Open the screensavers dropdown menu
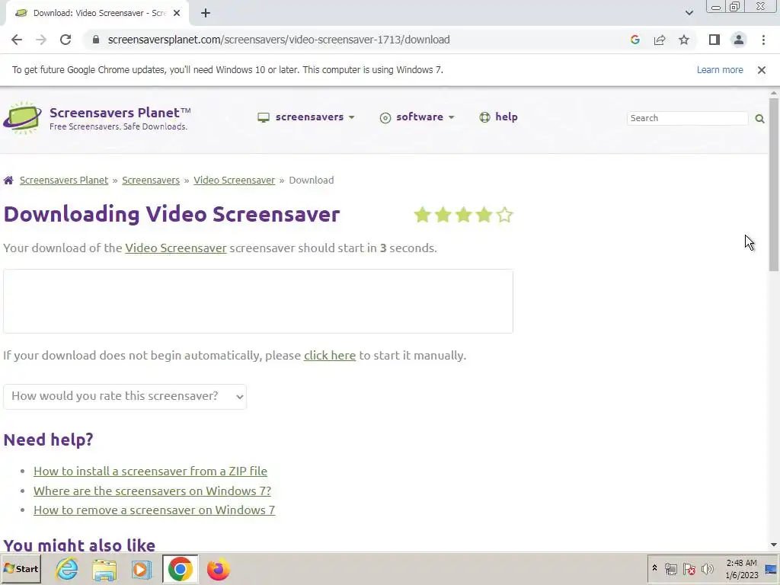The height and width of the screenshot is (585, 780). click(306, 117)
